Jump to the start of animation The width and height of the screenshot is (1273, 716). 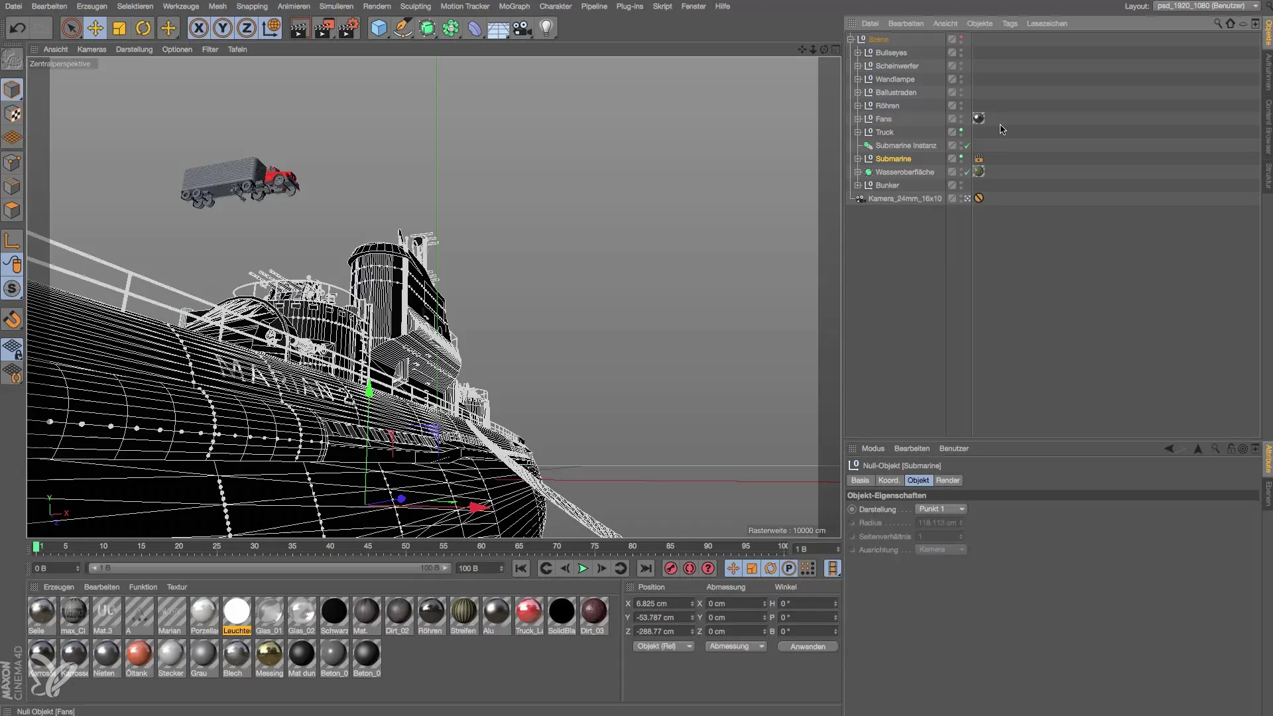click(521, 568)
